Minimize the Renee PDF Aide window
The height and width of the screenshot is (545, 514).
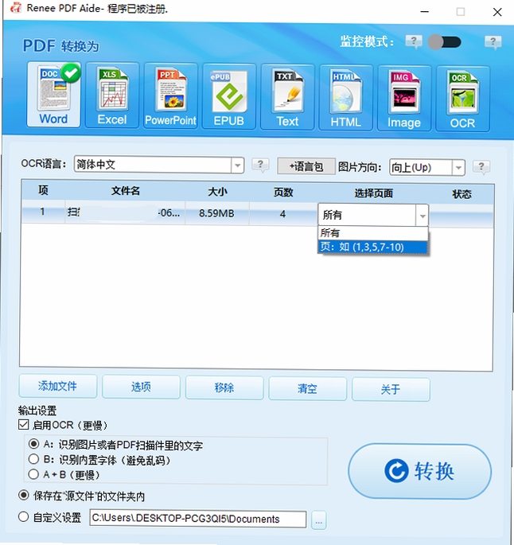coord(424,11)
